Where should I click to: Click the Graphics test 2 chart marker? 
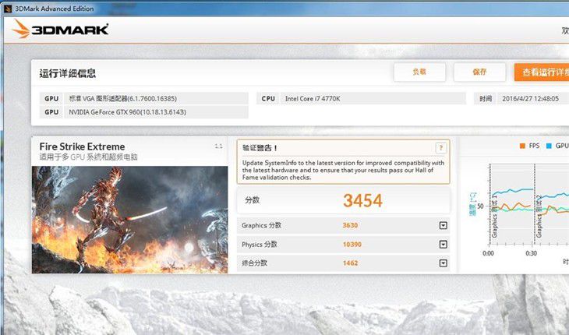click(539, 216)
